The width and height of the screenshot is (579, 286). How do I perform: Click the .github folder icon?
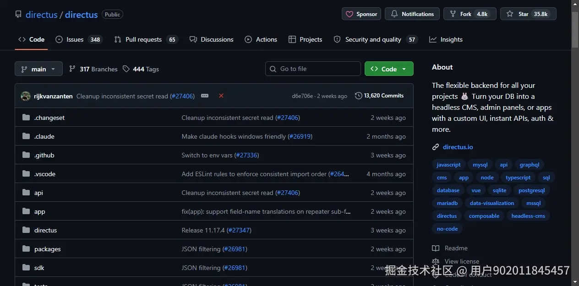tap(26, 155)
